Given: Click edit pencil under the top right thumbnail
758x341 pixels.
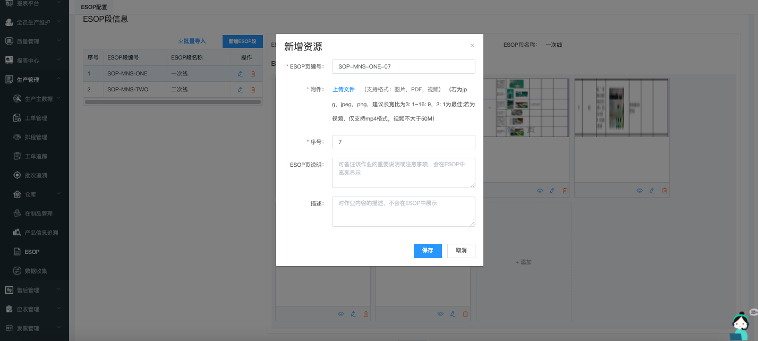Looking at the screenshot, I should 652,191.
